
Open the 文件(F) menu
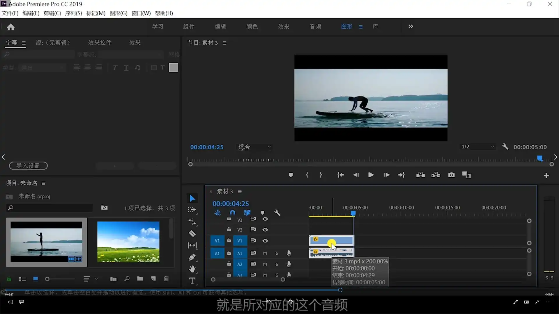coord(10,13)
